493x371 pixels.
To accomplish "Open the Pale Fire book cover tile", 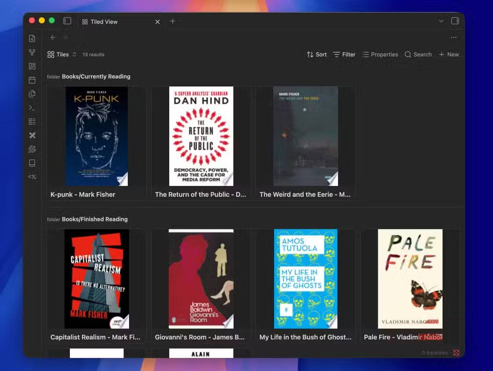I will pos(410,279).
